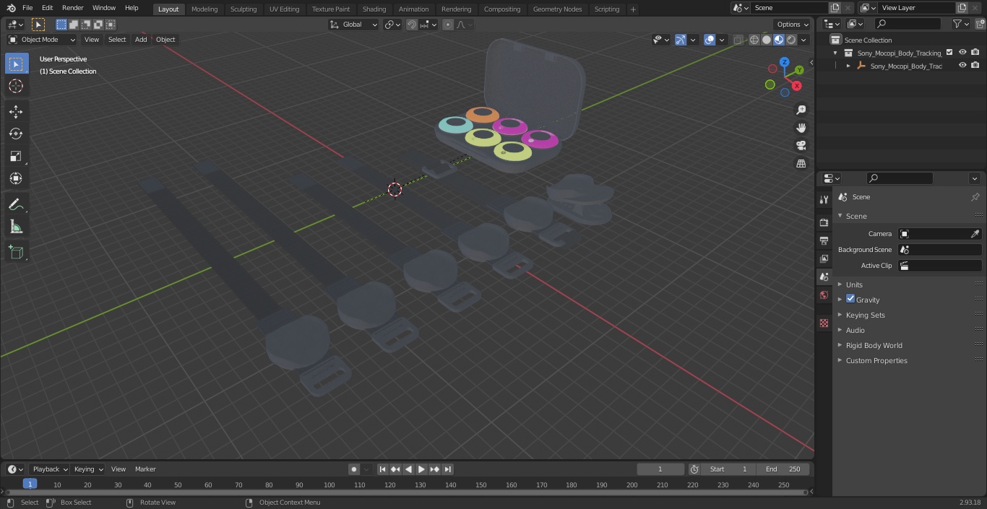Open the viewport Options dropdown
The image size is (987, 509).
pyautogui.click(x=793, y=25)
